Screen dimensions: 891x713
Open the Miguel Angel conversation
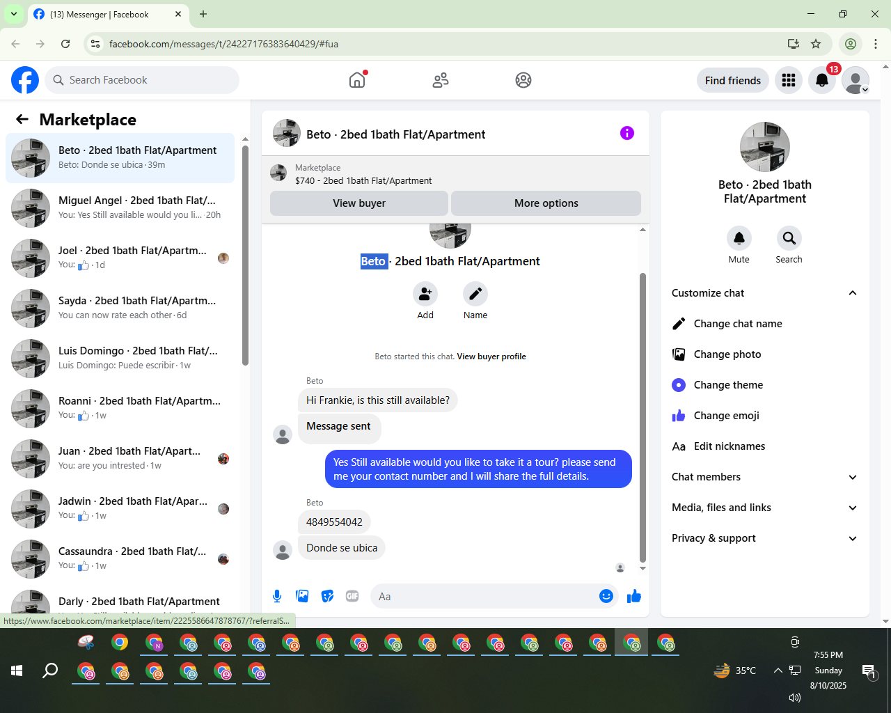pos(120,208)
